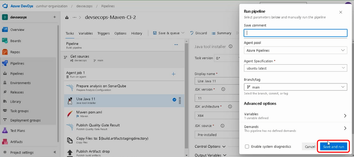Select the Maven pom.xml task
The height and width of the screenshot is (157, 354).
tap(124, 114)
